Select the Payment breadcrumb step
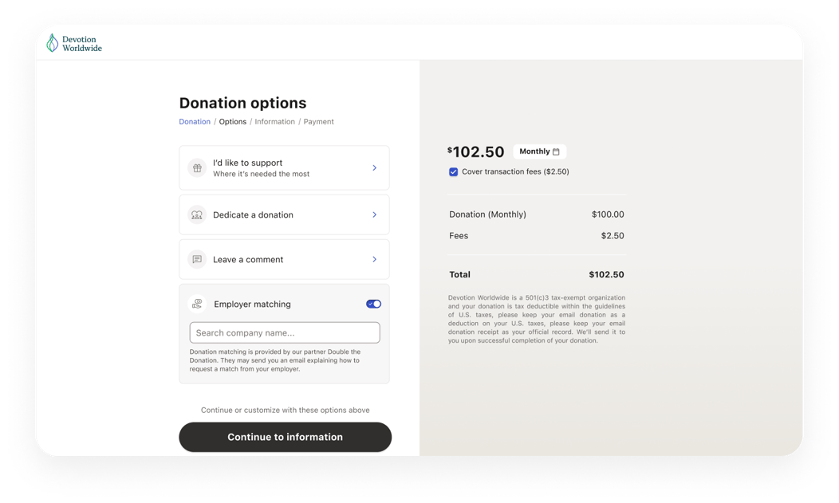839x503 pixels. 318,121
